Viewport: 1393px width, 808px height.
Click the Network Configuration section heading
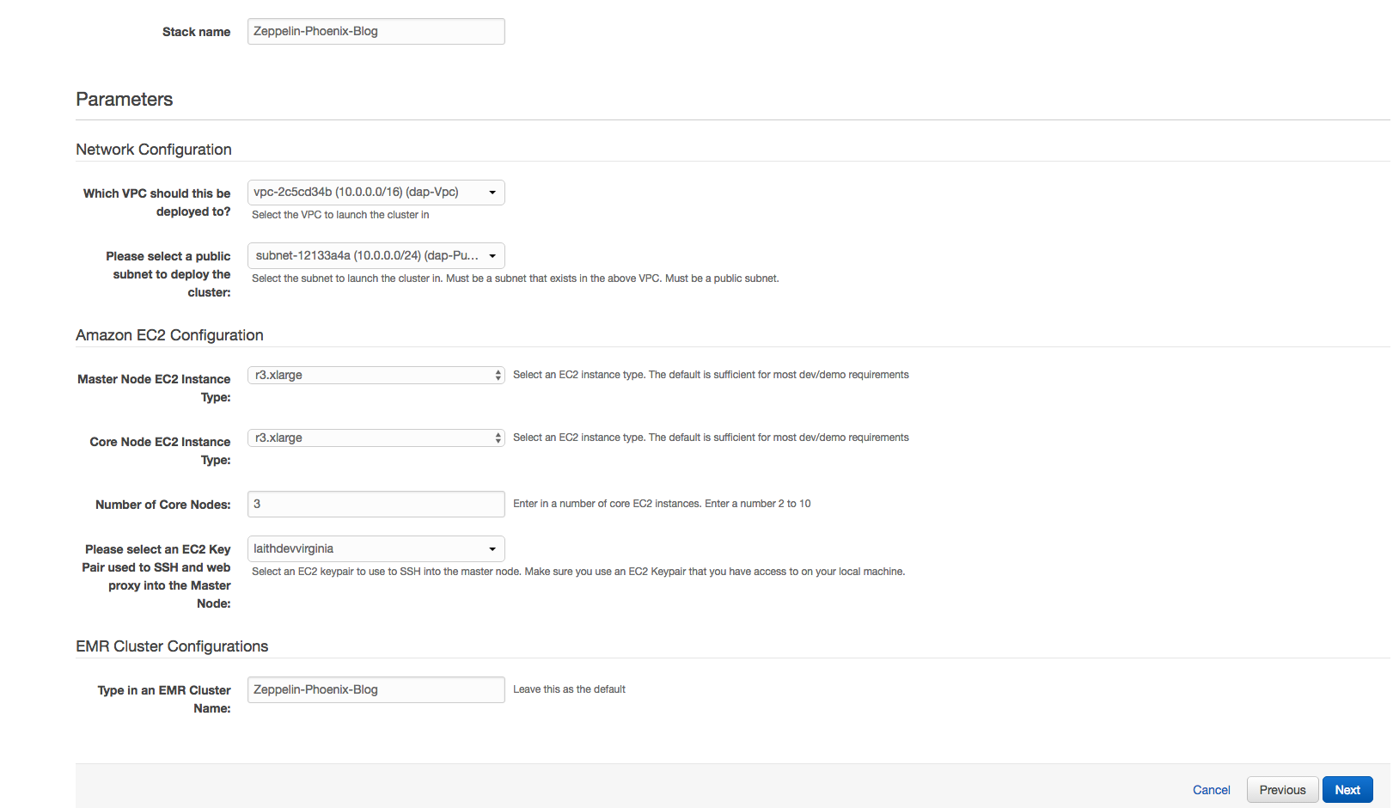point(154,150)
